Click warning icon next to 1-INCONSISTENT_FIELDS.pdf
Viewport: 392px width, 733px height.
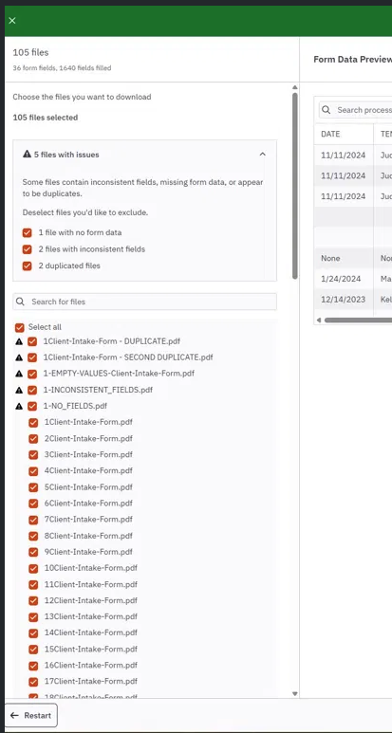tap(19, 390)
